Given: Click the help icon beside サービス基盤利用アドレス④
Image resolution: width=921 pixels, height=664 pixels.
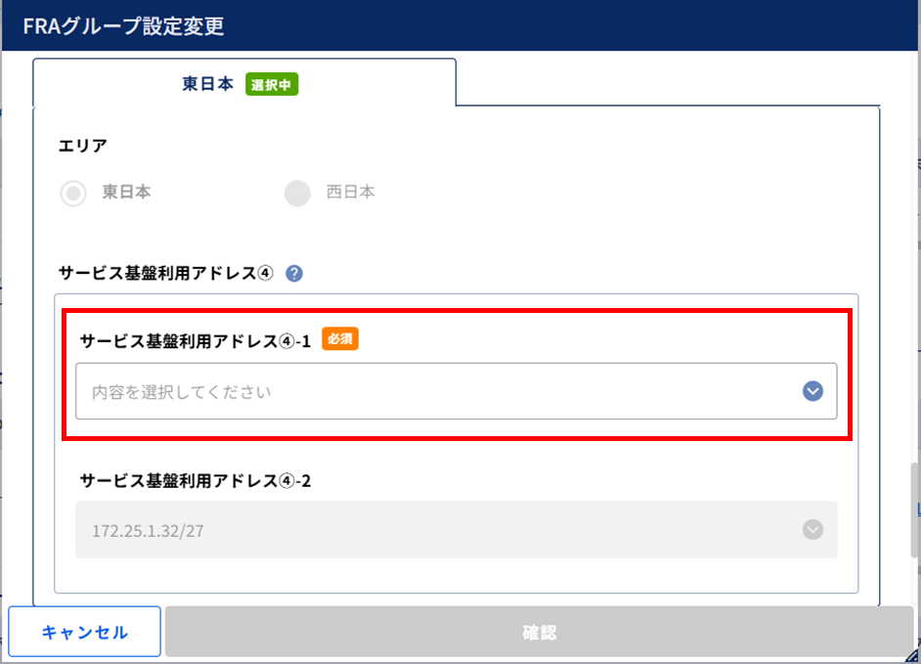Looking at the screenshot, I should click(294, 274).
